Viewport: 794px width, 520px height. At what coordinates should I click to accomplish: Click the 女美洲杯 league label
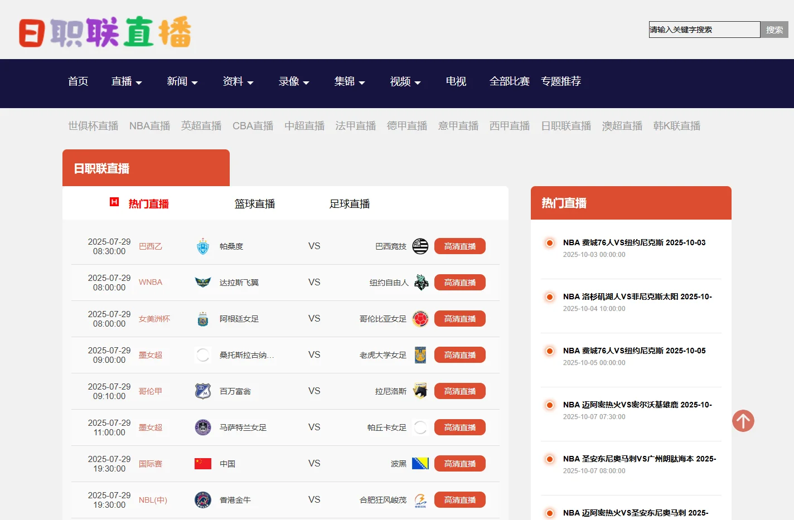click(x=154, y=319)
